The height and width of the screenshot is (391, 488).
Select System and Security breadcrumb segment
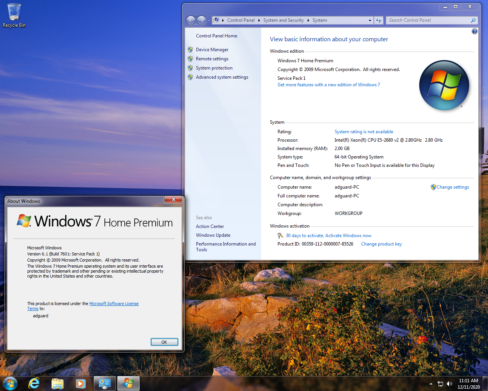coord(283,20)
